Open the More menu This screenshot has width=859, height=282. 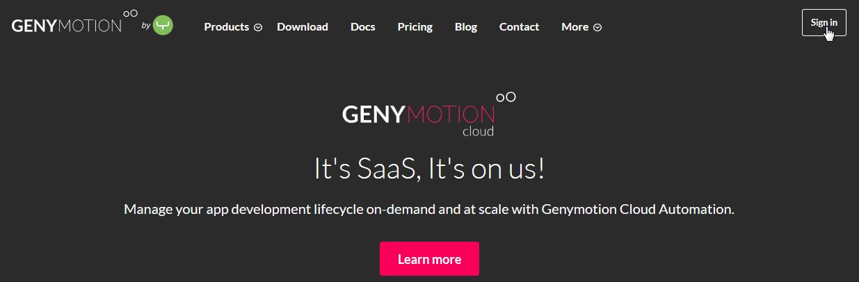[x=575, y=27]
